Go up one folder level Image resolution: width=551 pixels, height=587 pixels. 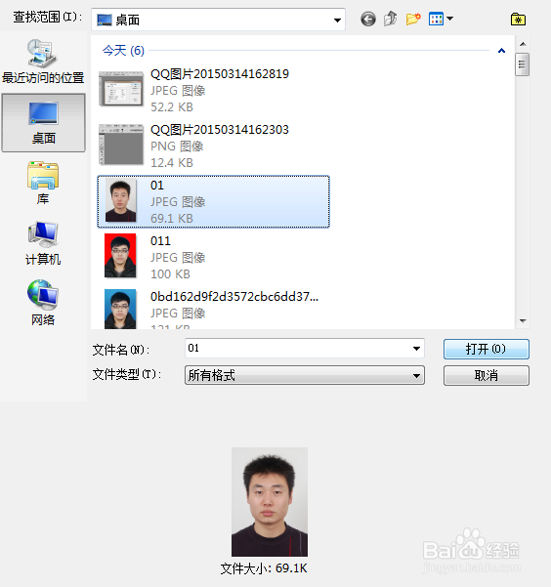[391, 19]
